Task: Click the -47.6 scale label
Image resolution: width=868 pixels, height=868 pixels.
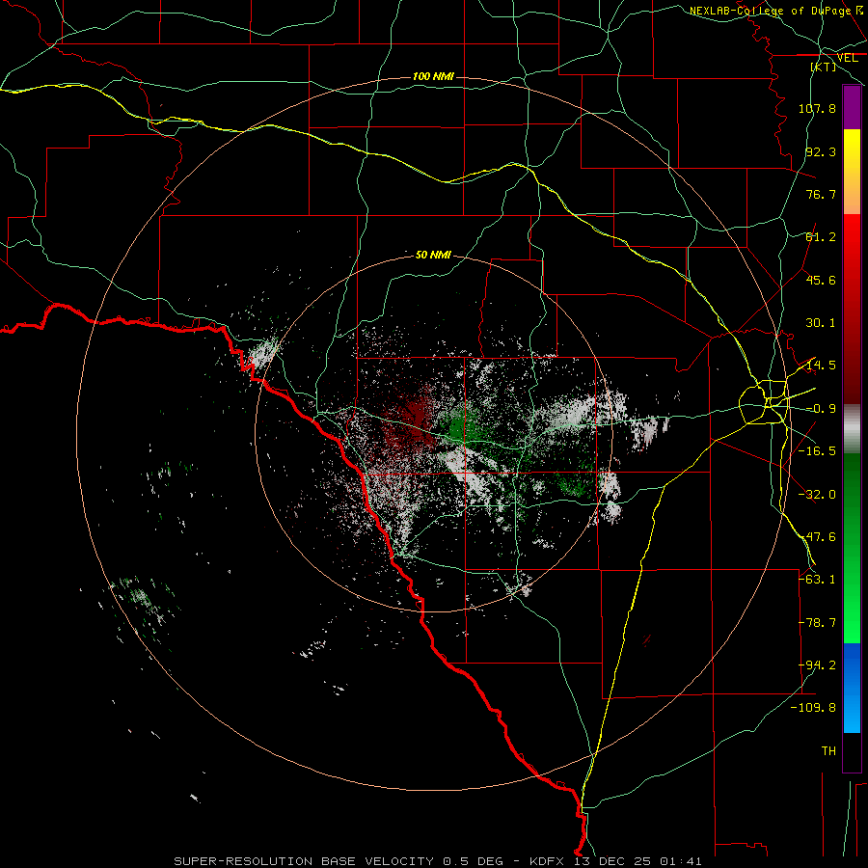Action: [817, 537]
